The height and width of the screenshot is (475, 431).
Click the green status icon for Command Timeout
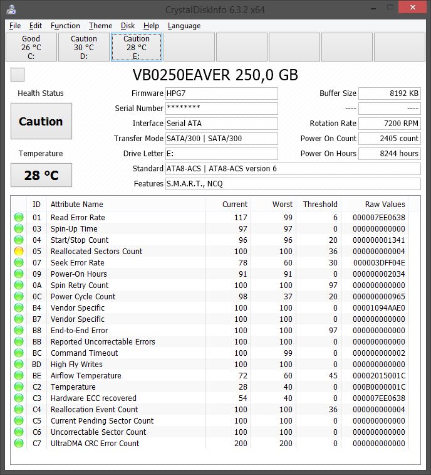(x=19, y=353)
